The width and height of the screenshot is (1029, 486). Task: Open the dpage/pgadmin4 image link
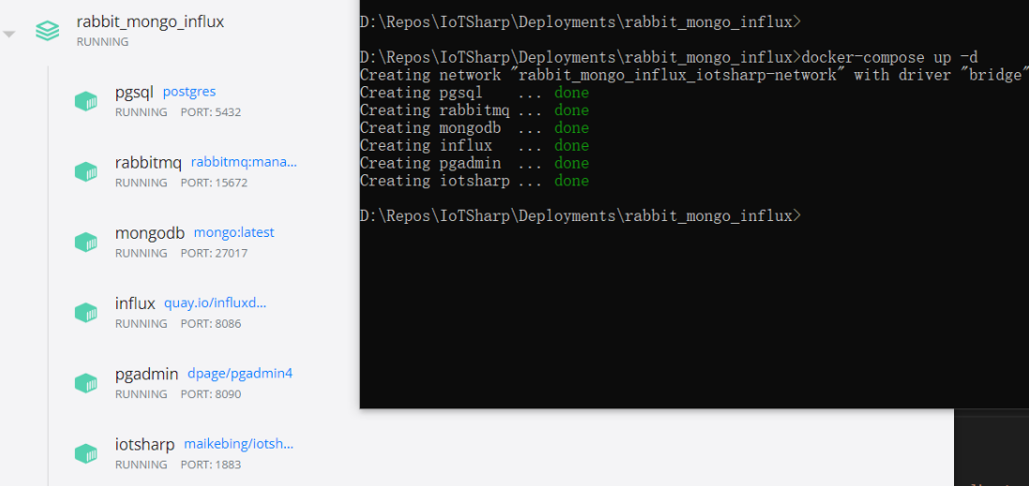click(x=240, y=374)
